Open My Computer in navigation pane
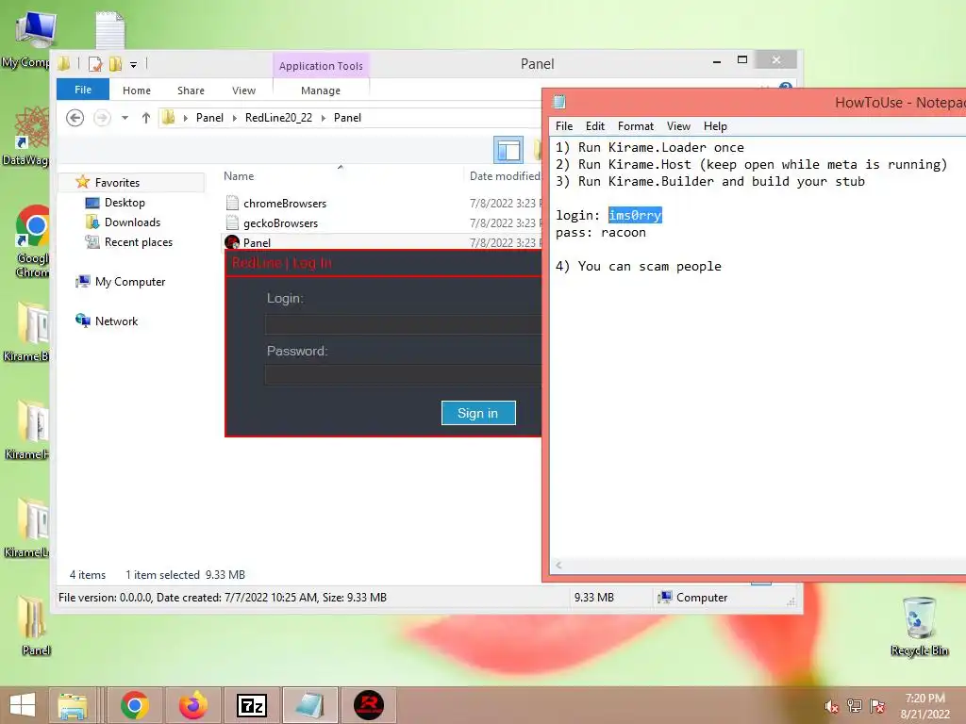Viewport: 966px width, 724px height. click(x=130, y=281)
